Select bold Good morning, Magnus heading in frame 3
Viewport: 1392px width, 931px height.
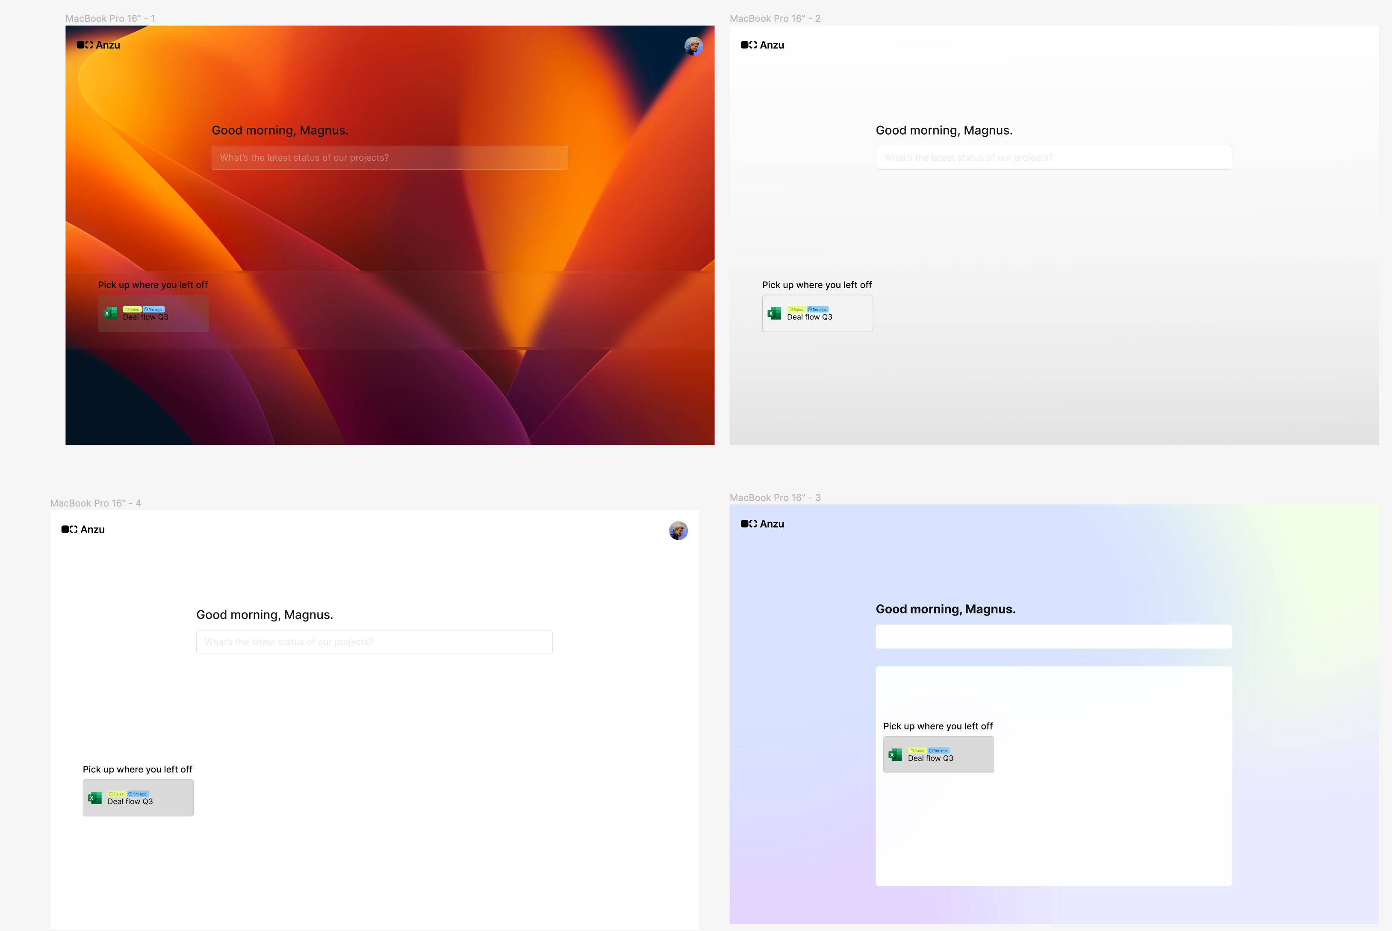945,609
